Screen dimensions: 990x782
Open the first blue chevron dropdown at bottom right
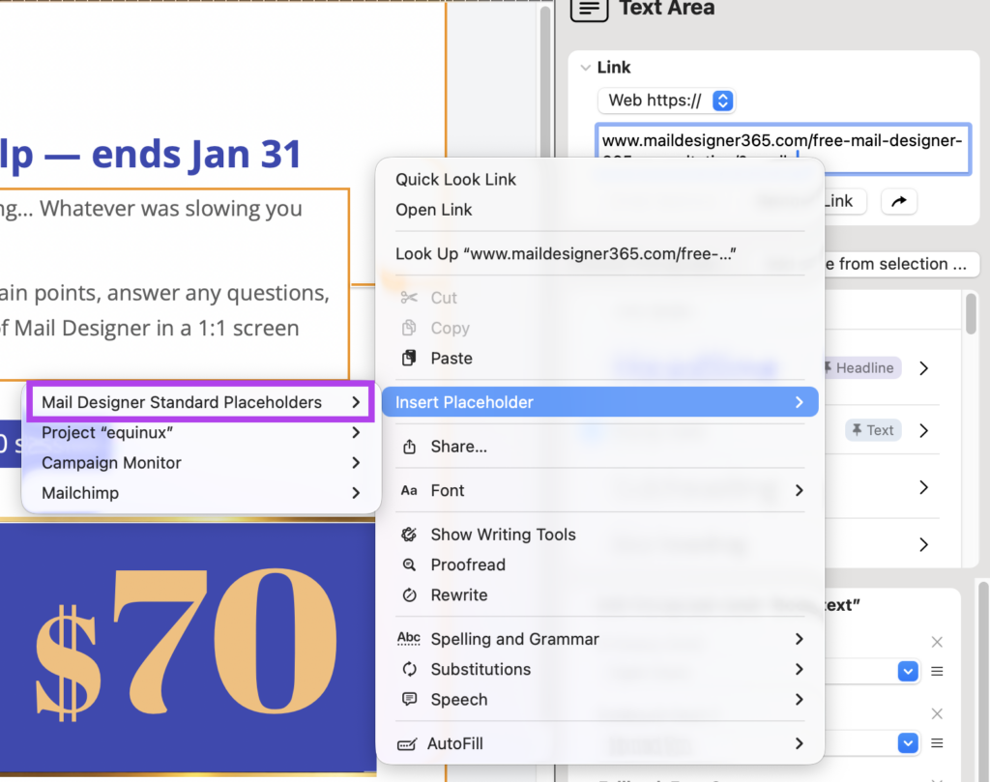pos(907,671)
